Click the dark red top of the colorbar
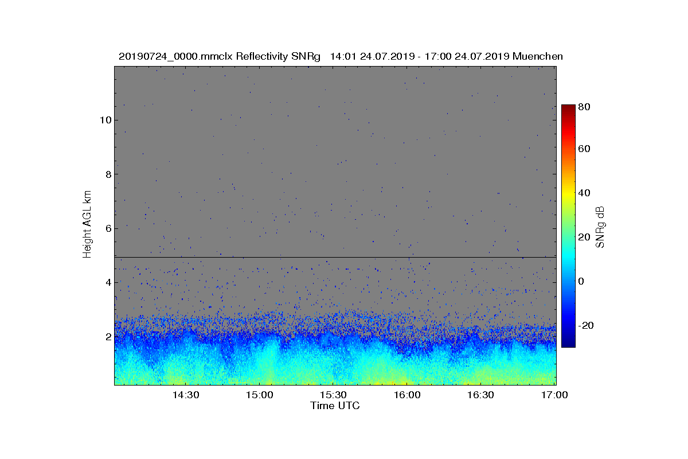This screenshot has width=688, height=459. click(x=568, y=109)
